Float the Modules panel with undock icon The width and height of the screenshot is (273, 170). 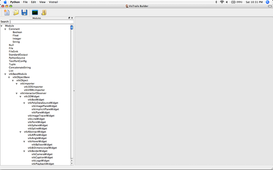69,18
